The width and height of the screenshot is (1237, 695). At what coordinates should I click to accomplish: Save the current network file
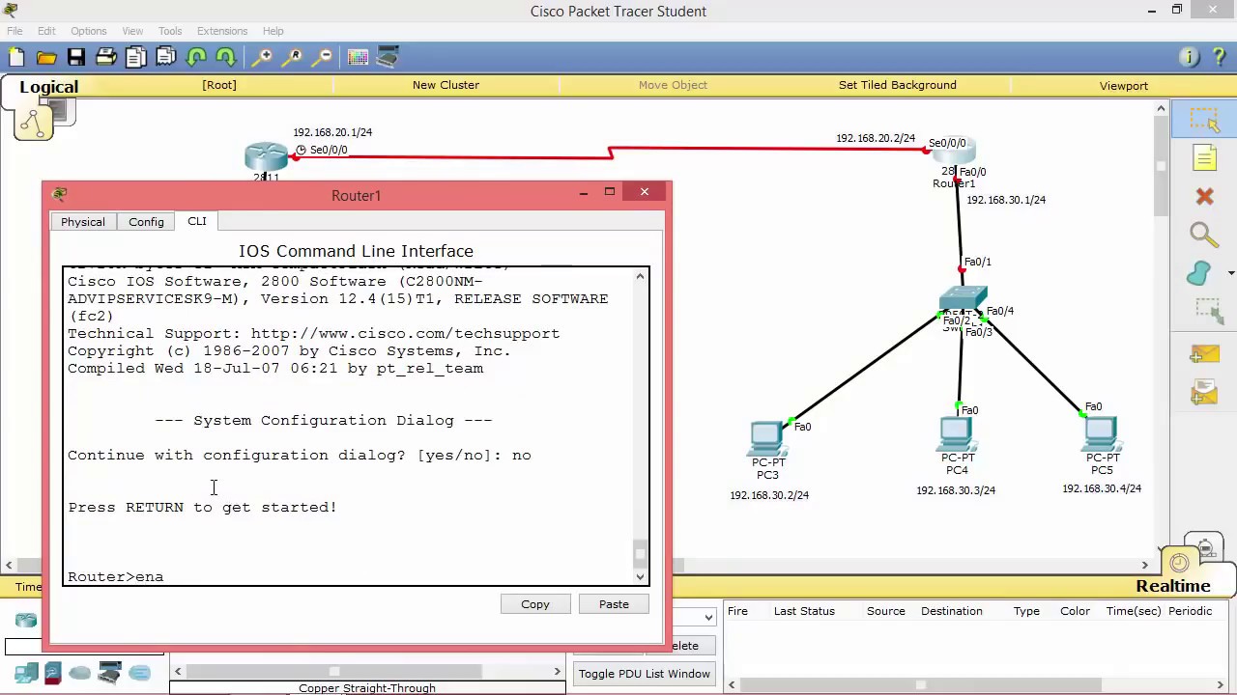[x=75, y=58]
